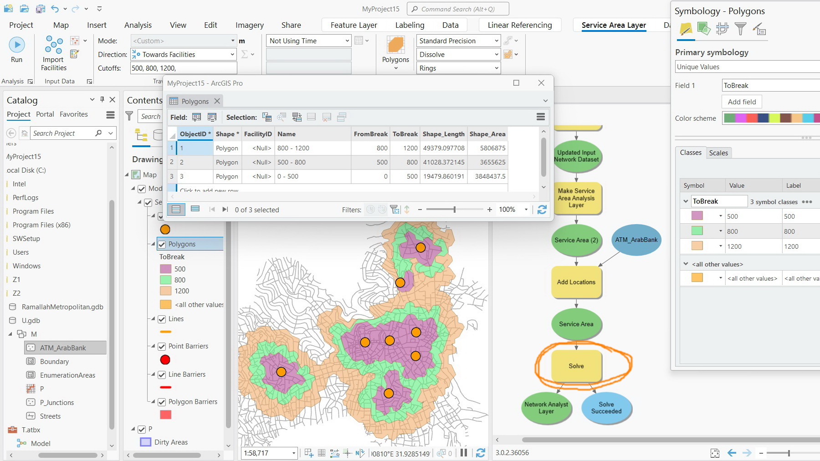
Task: Click the Switch Selection icon in the table toolbar
Action: click(297, 117)
